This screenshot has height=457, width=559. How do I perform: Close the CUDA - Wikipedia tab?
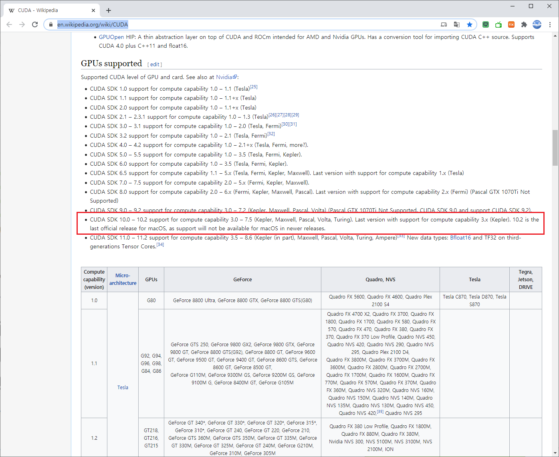click(x=93, y=10)
